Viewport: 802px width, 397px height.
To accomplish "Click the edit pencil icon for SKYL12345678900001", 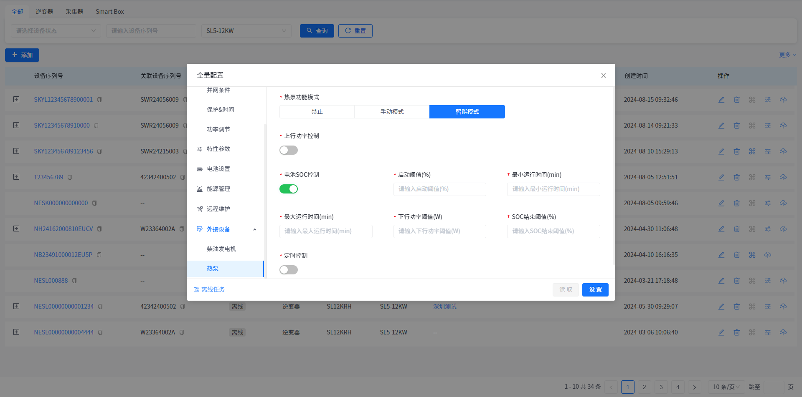I will tap(721, 100).
